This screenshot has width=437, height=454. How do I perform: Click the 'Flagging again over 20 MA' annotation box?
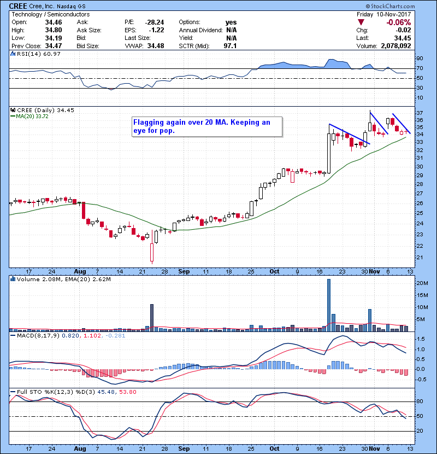point(207,126)
